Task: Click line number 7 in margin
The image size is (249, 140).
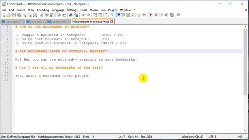Action: [x=7, y=51]
